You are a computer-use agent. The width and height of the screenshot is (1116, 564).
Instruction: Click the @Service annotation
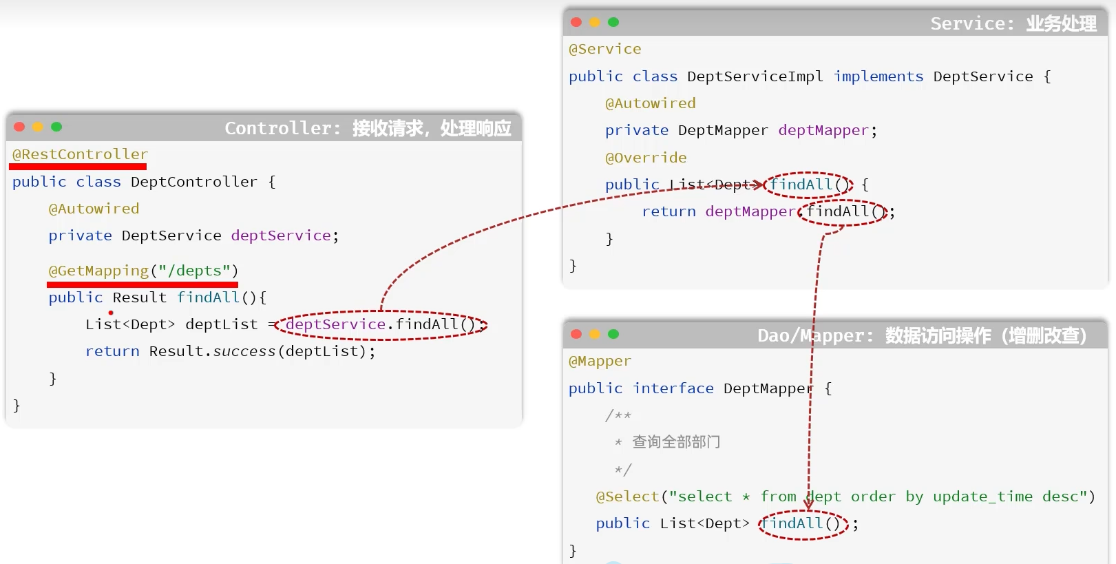pos(604,49)
